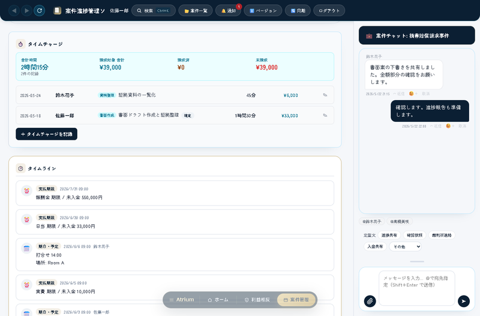Viewport: 480px width, 316px height.
Task: Open notifications via the bell icon
Action: [228, 11]
